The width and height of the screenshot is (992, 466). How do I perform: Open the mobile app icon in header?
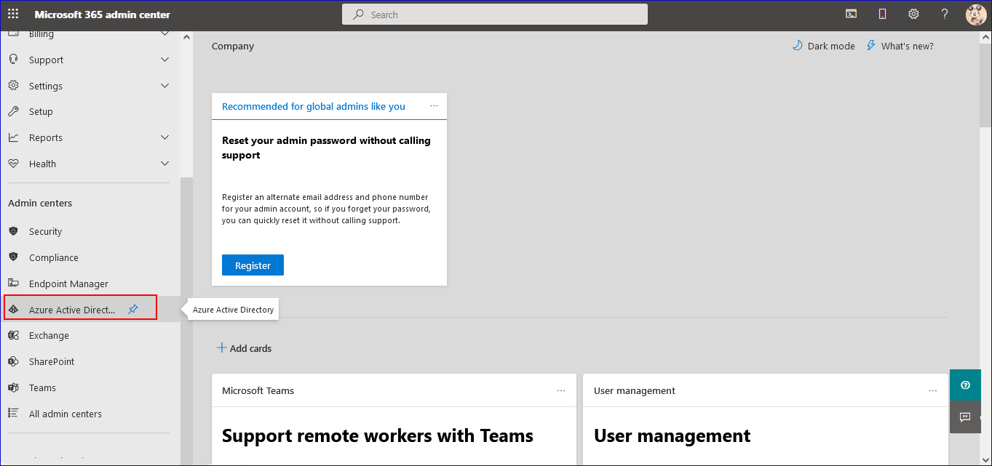pyautogui.click(x=882, y=14)
